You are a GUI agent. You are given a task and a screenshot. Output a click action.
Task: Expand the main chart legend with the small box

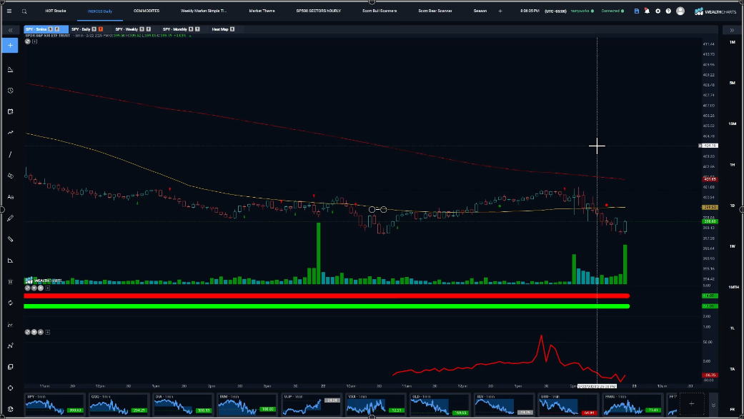pyautogui.click(x=34, y=41)
